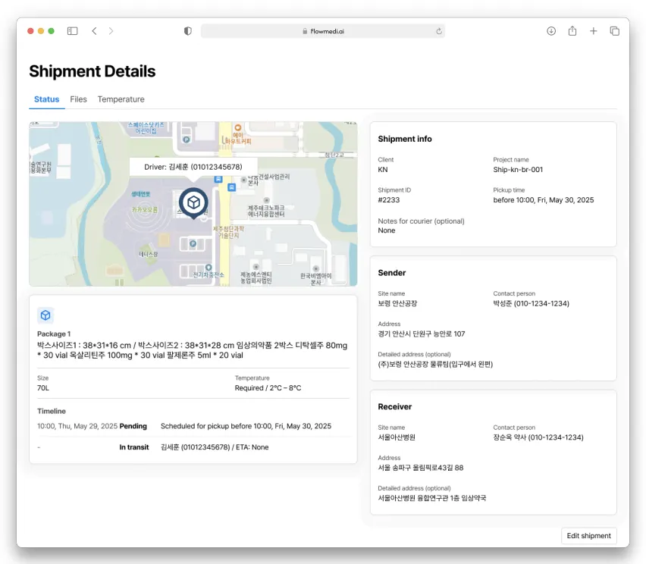Select the Status tab
646x564 pixels.
(x=46, y=99)
